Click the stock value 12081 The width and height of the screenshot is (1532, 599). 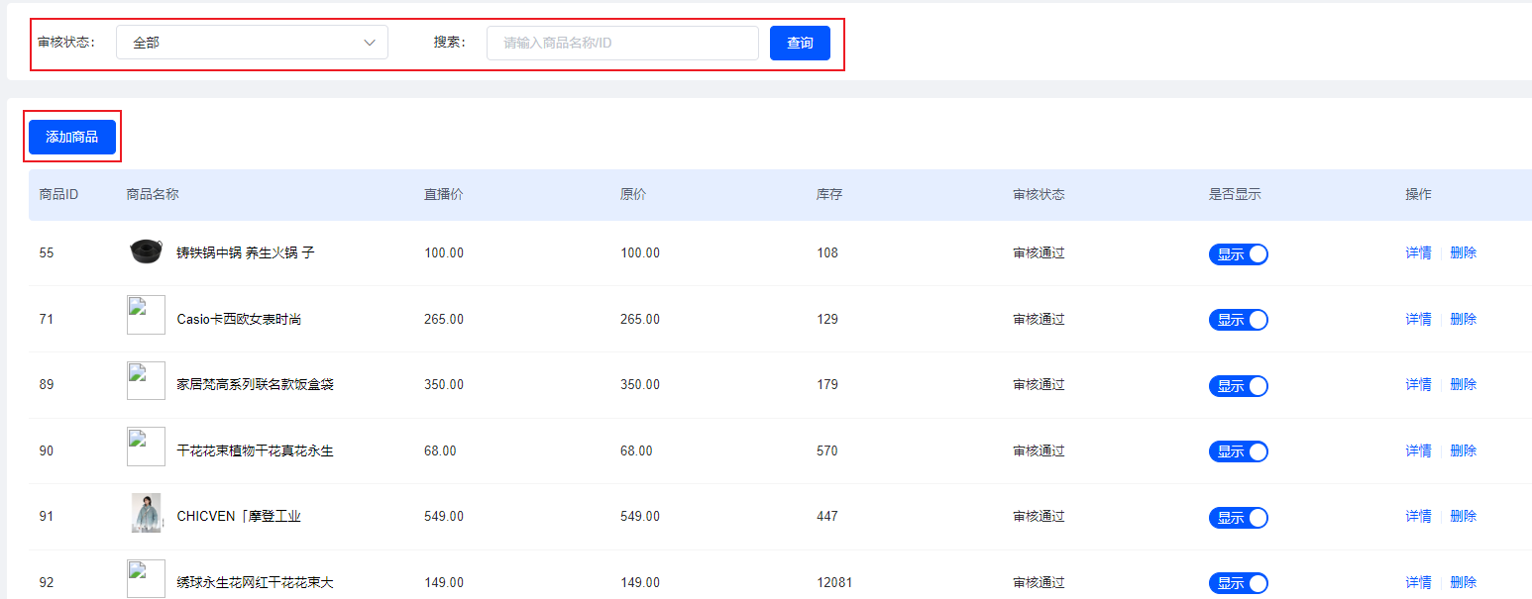tap(834, 582)
